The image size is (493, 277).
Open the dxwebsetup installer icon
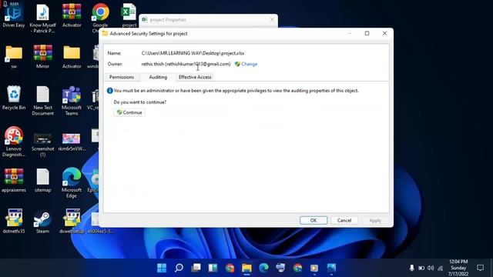72,222
